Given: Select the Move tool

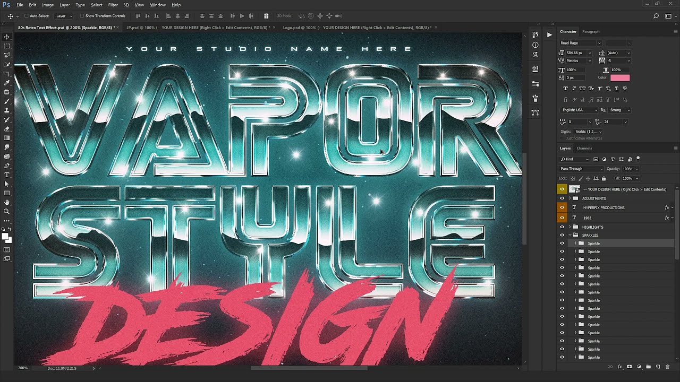Looking at the screenshot, I should click(7, 37).
